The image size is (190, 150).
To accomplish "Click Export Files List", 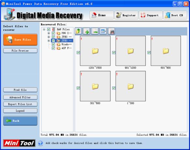I will 20,104.
